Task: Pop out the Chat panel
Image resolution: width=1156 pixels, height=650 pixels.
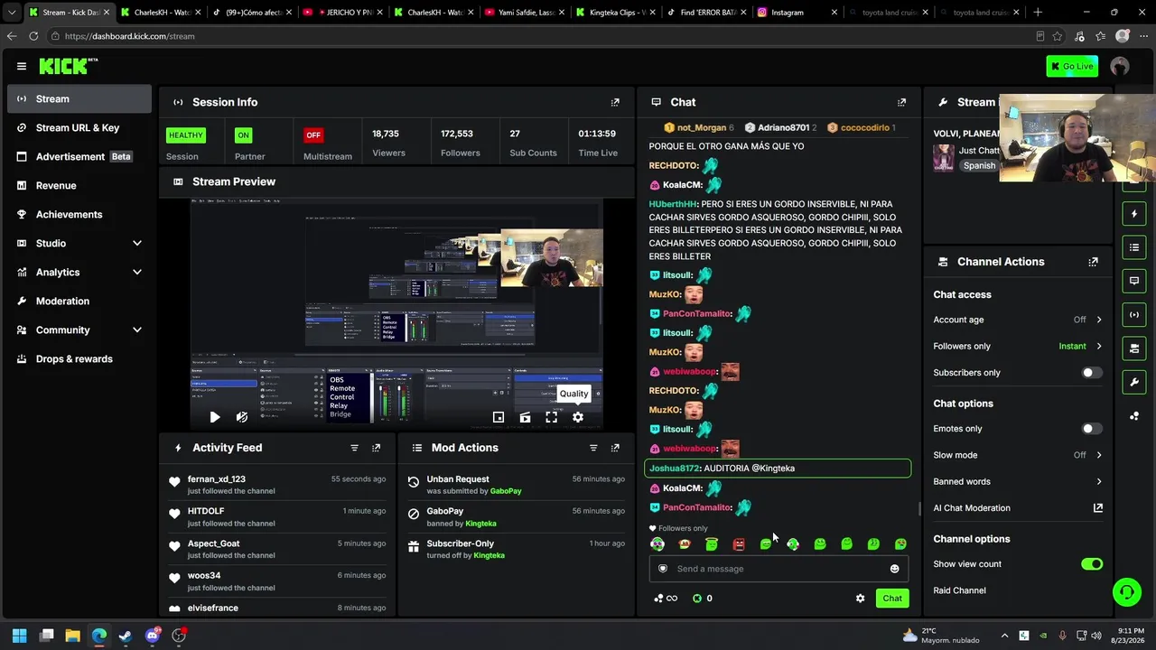Action: [x=901, y=102]
